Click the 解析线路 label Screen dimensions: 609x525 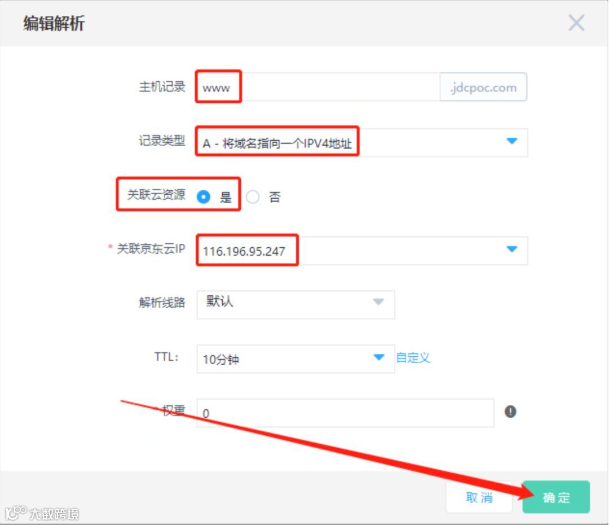pos(162,303)
